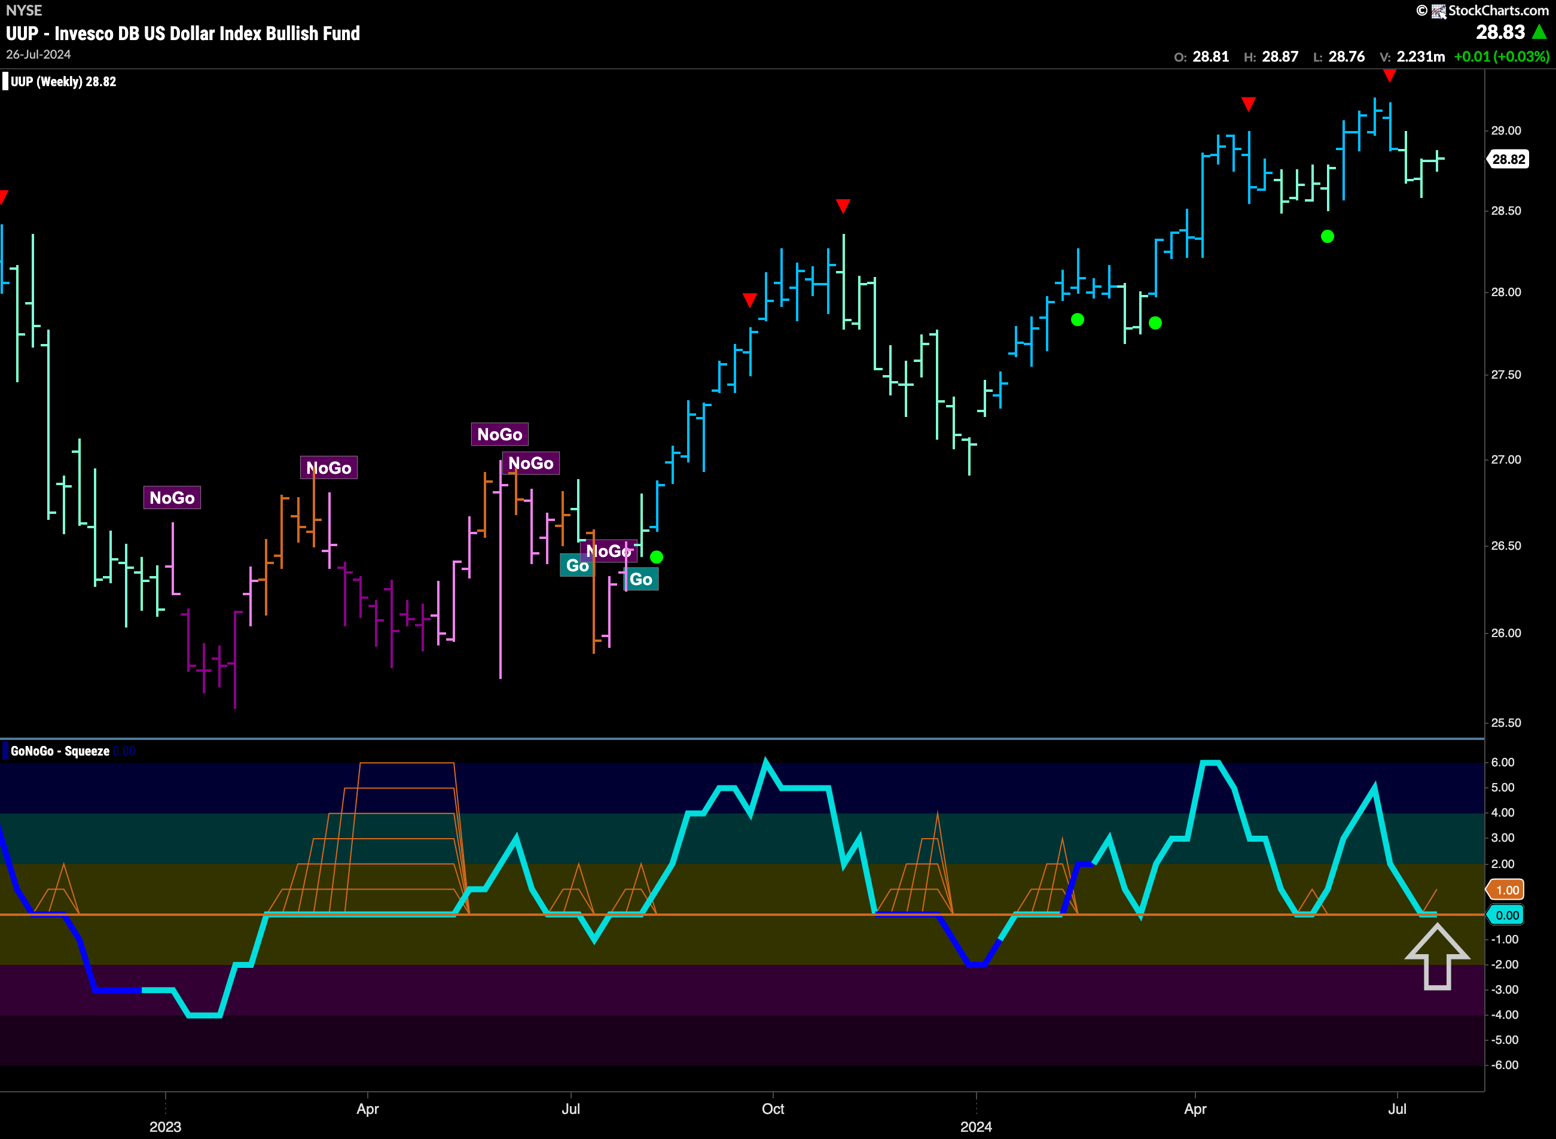Click the first NoGo label near 2023 start
Image resolution: width=1556 pixels, height=1139 pixels.
172,497
